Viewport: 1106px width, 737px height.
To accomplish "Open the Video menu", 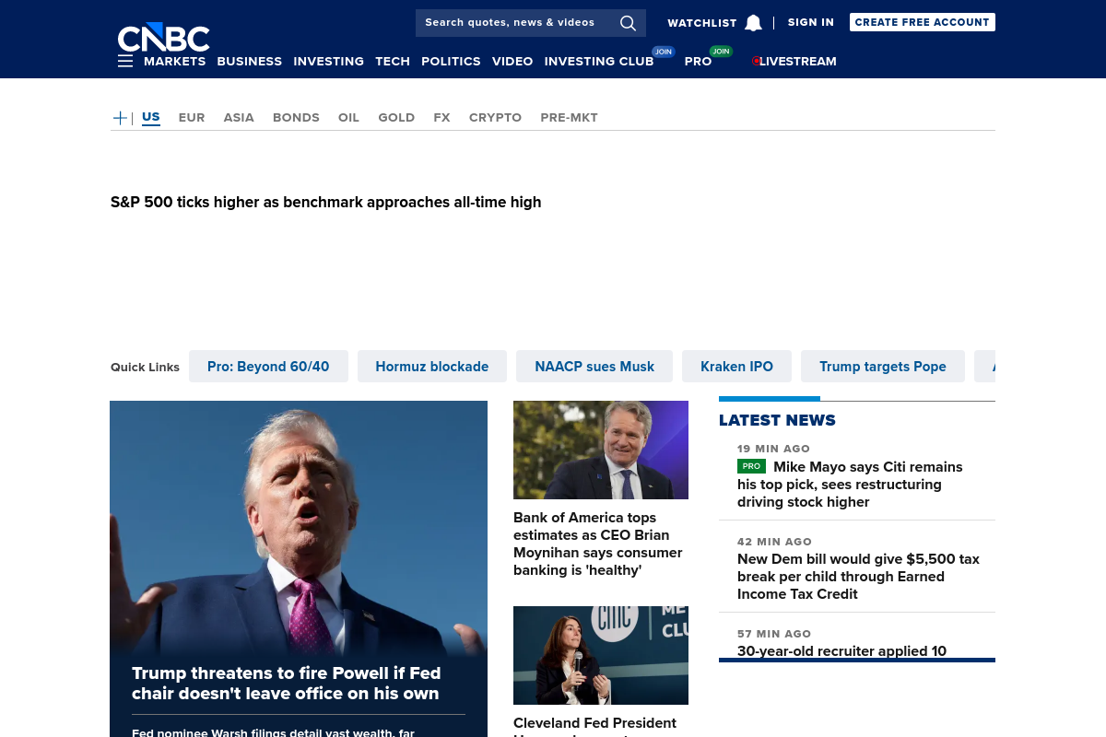I will pos(512,62).
